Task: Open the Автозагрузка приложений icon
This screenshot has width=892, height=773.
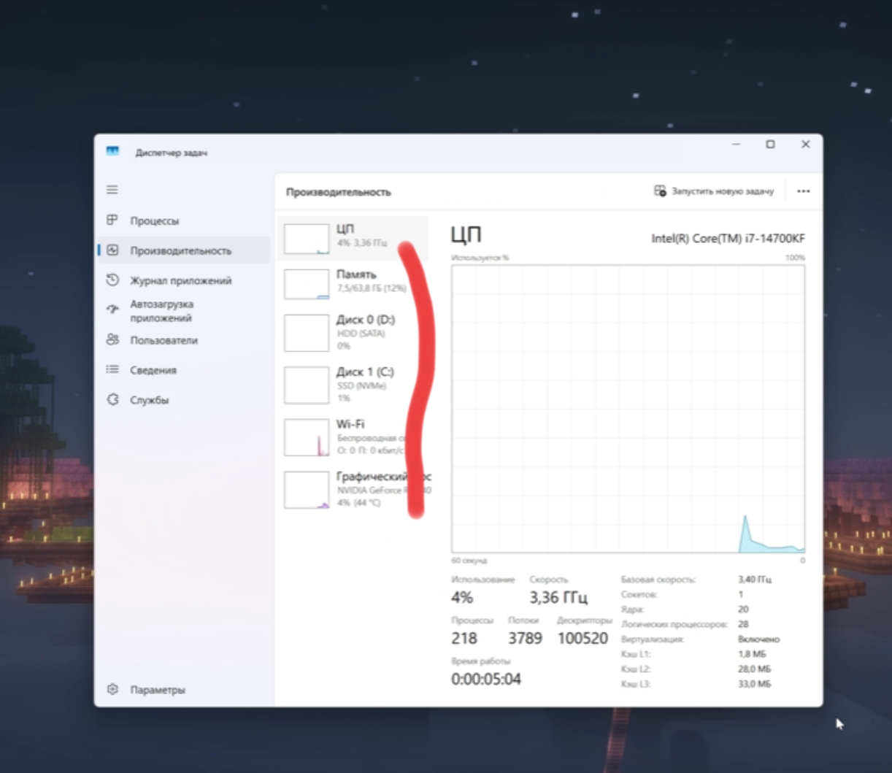Action: [x=112, y=309]
